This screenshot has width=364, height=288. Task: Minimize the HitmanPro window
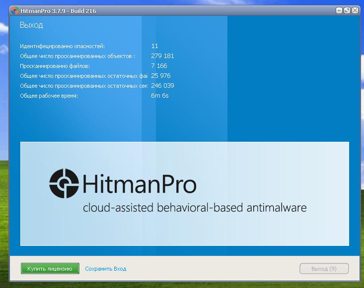[339, 10]
